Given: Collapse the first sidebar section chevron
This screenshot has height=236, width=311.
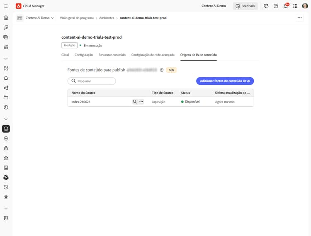Looking at the screenshot, I should (x=6, y=59).
